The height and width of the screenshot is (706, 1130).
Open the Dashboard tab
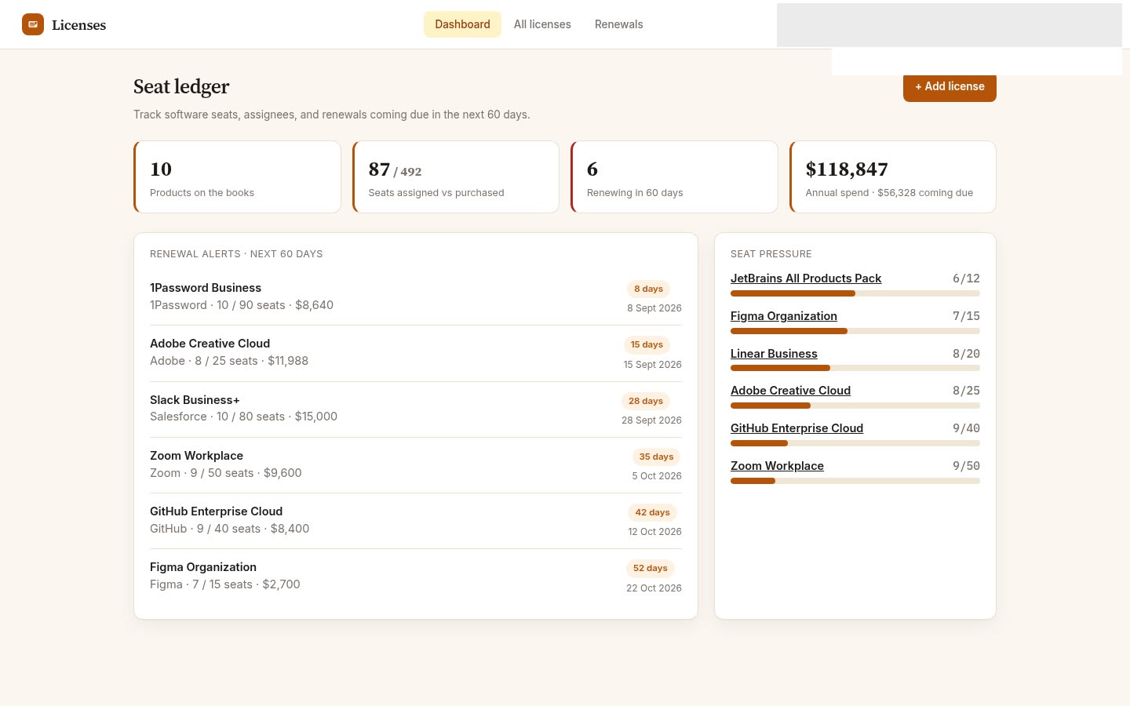[462, 24]
